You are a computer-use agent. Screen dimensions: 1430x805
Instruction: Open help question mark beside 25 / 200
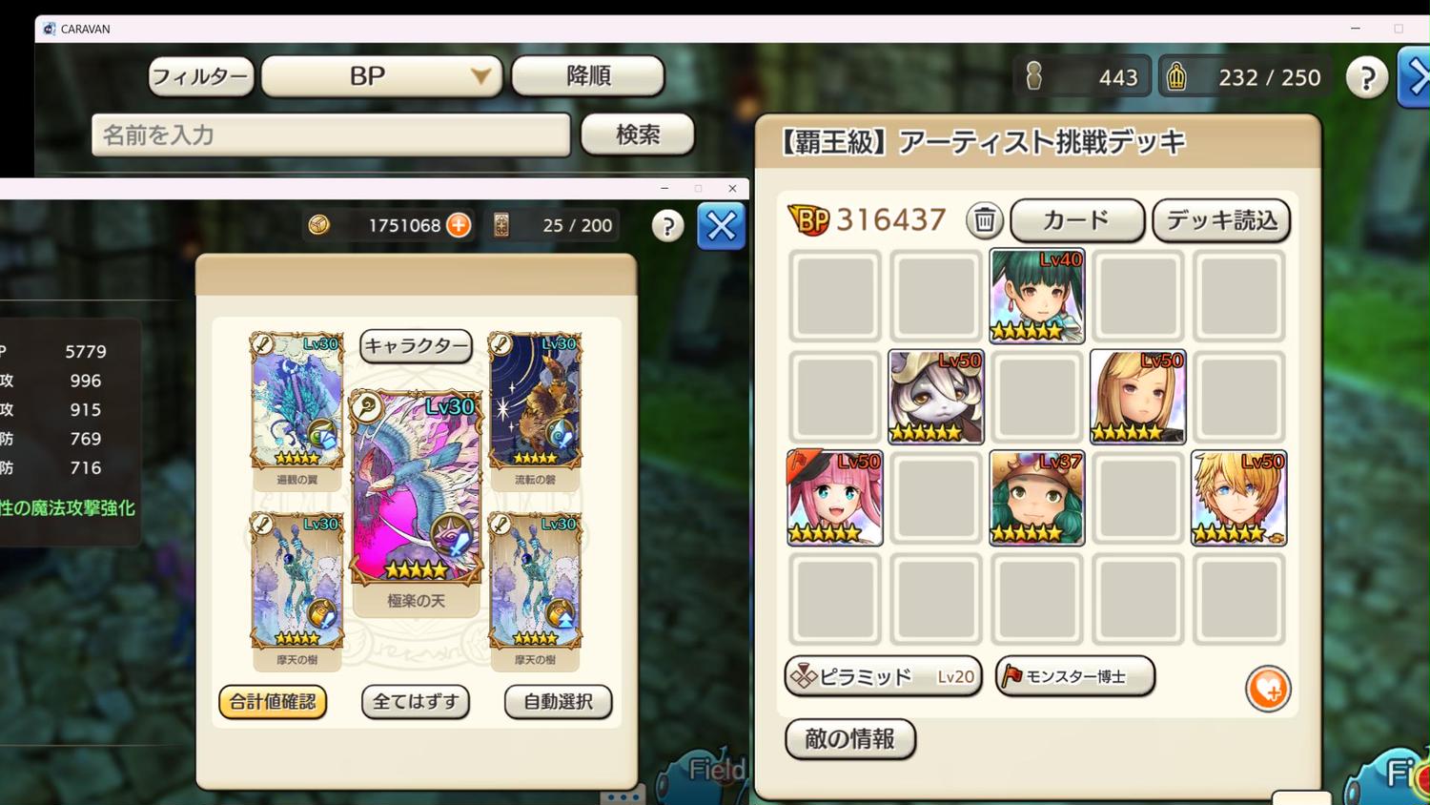tap(667, 226)
